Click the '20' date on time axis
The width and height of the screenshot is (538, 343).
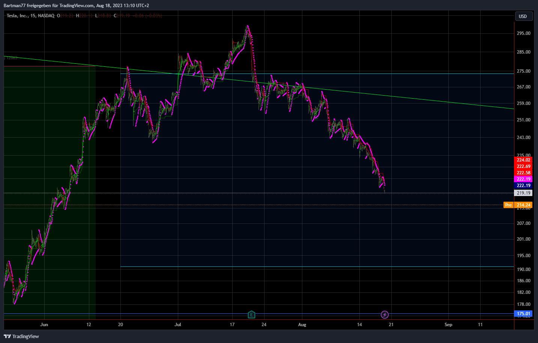(120, 325)
